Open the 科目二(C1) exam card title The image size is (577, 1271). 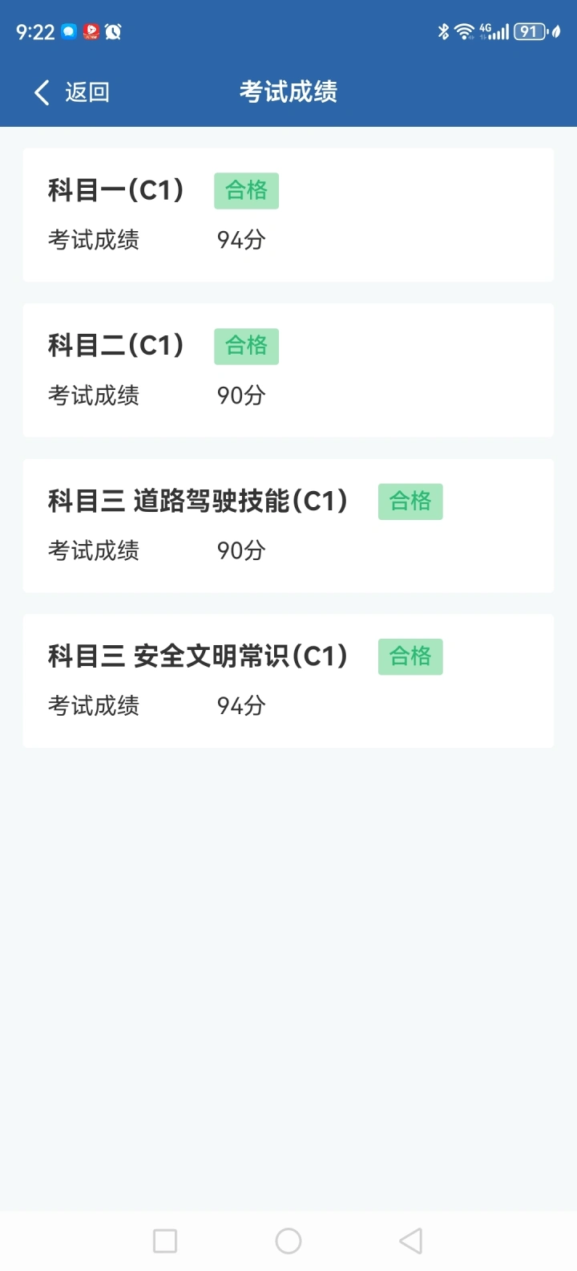point(116,346)
